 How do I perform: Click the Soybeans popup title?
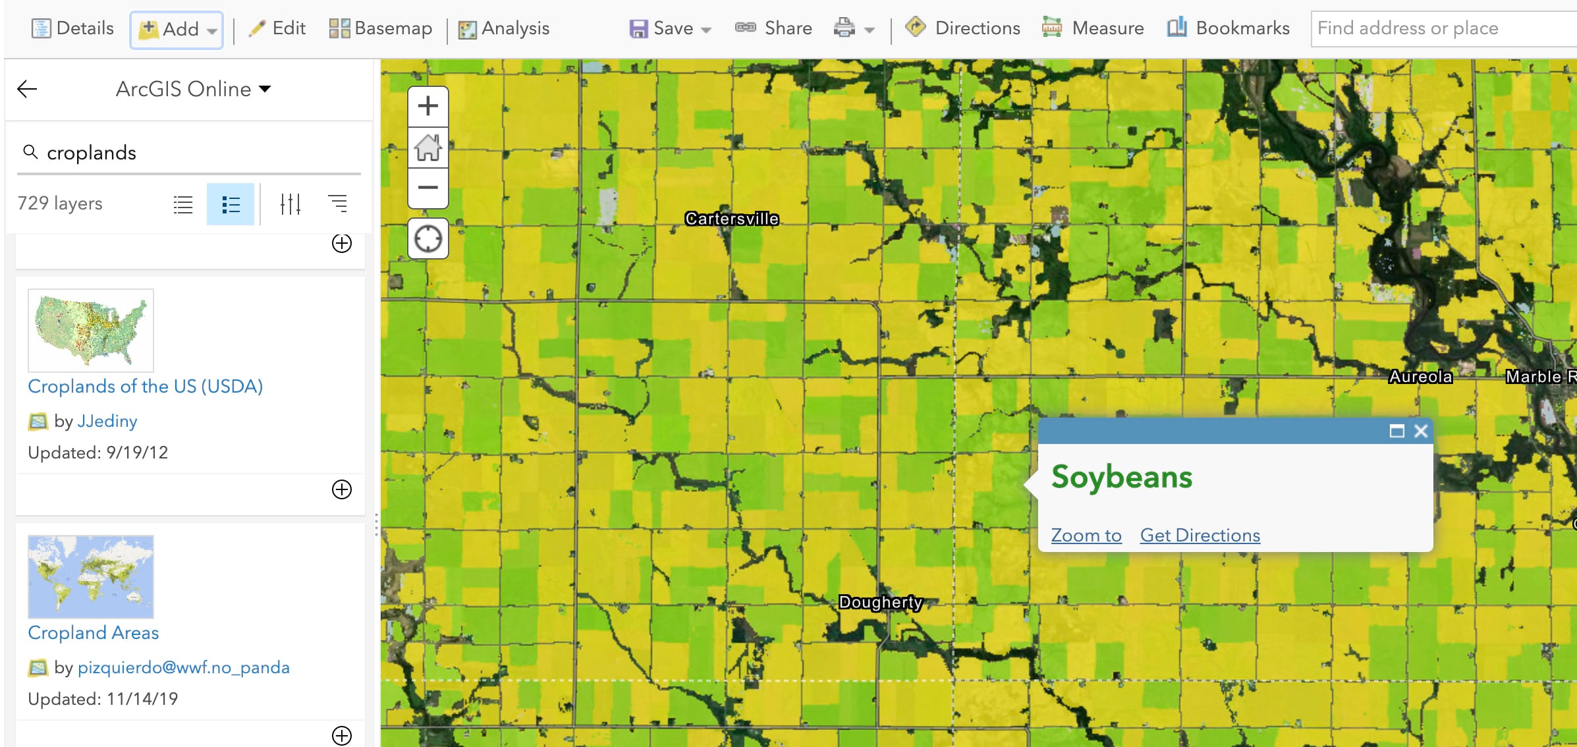click(1122, 477)
